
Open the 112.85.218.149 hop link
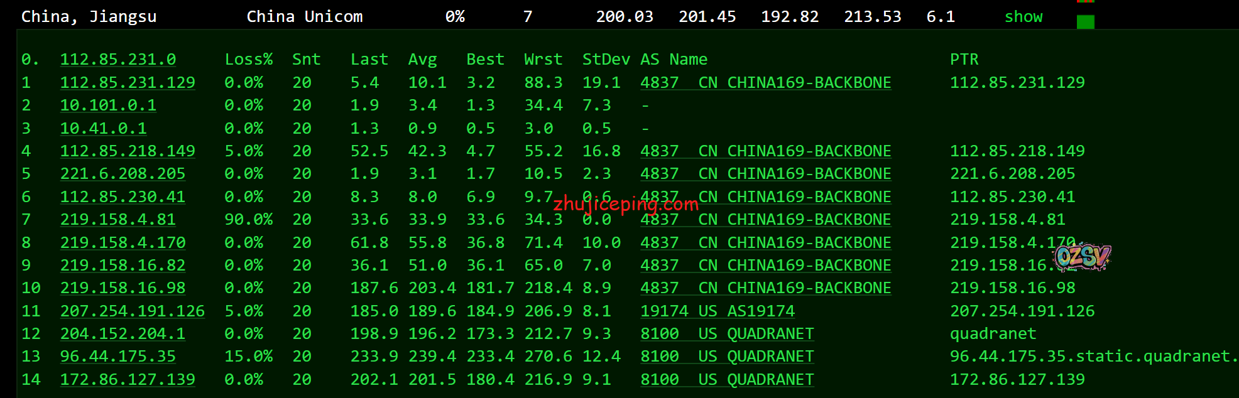[x=128, y=151]
